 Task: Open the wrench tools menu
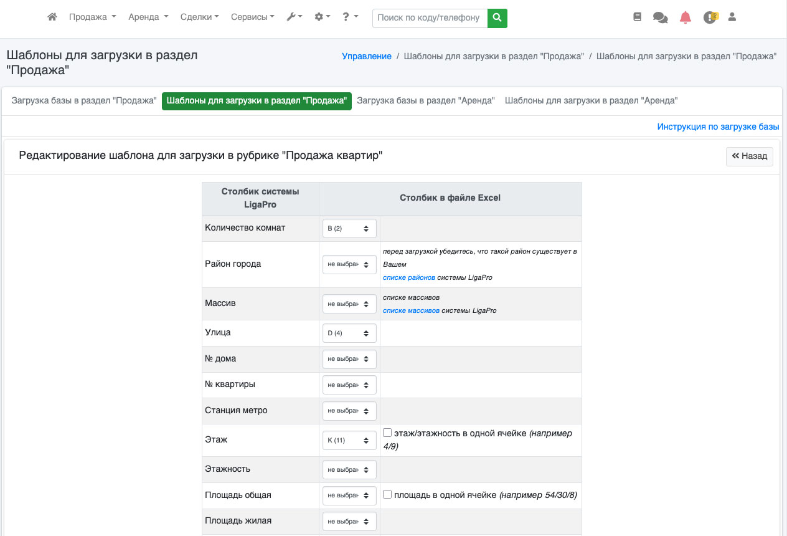[294, 17]
